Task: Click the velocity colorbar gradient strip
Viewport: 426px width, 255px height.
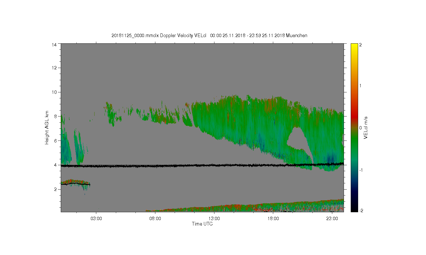Action: pos(354,127)
